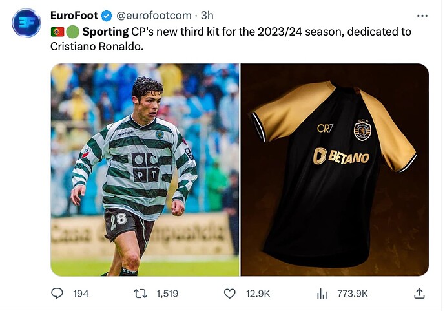Click the 1,519 retweets count

[x=167, y=294]
